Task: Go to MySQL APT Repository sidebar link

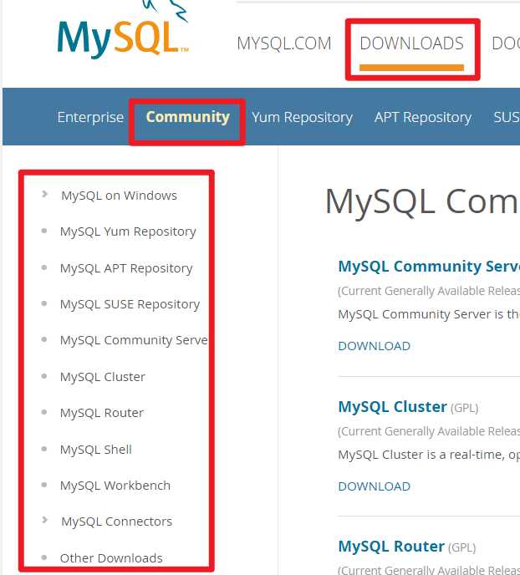Action: click(126, 268)
